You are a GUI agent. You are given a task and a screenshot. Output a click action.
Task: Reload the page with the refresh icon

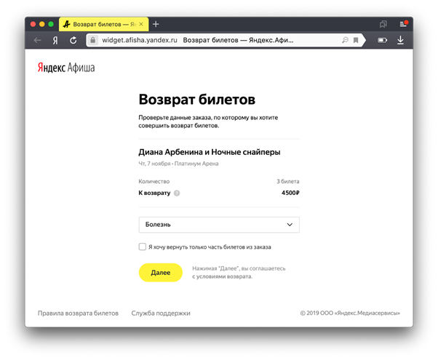(x=73, y=40)
